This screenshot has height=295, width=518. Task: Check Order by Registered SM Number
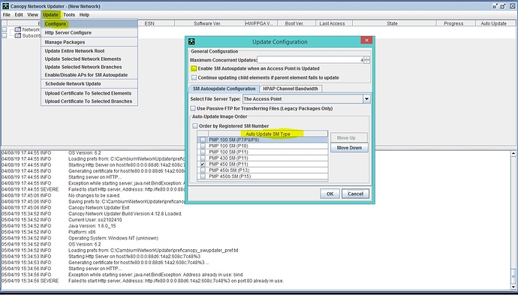[195, 126]
